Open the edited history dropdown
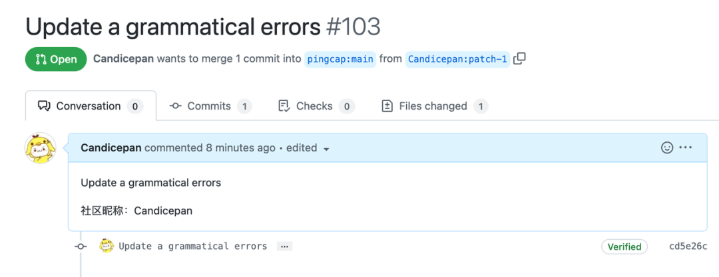719x277 pixels. (308, 148)
